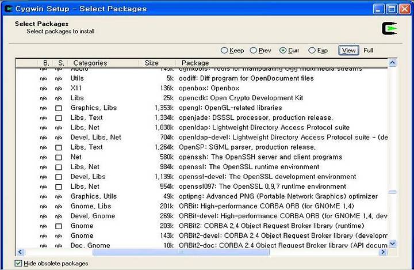Viewport: 414px width, 270px height.
Task: Minimize the Cygwin Setup window
Action: [378, 9]
